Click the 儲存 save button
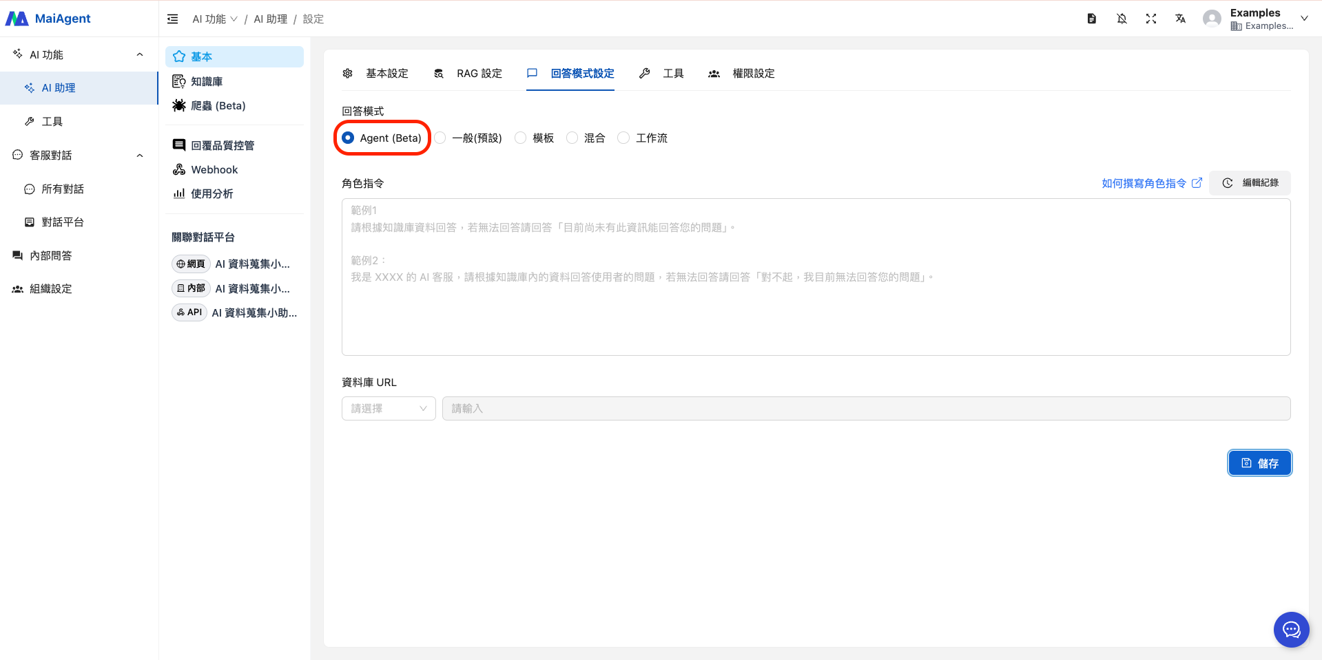 (1259, 462)
